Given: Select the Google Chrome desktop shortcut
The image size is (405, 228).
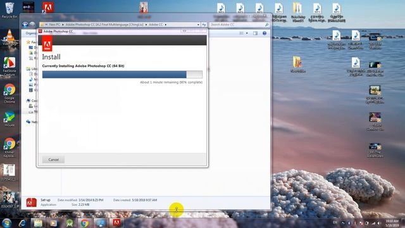Looking at the screenshot, I should [x=9, y=94].
